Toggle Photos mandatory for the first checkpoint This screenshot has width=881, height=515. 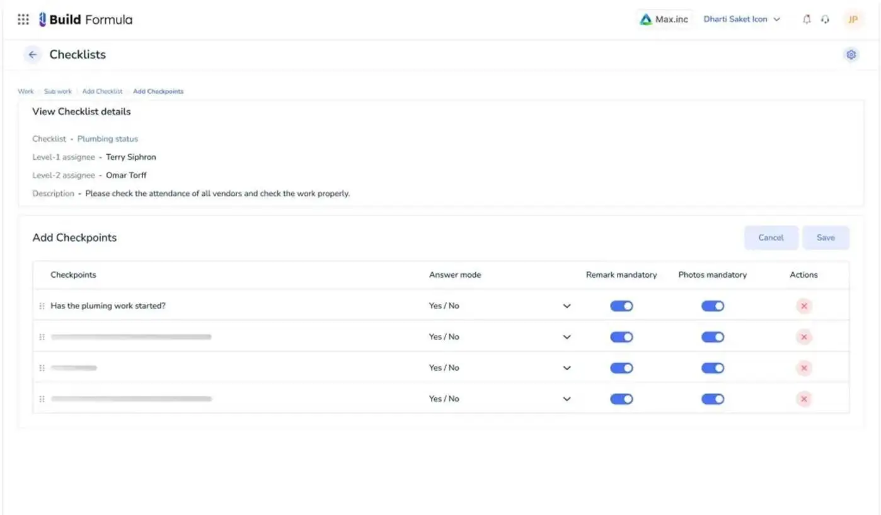(712, 306)
